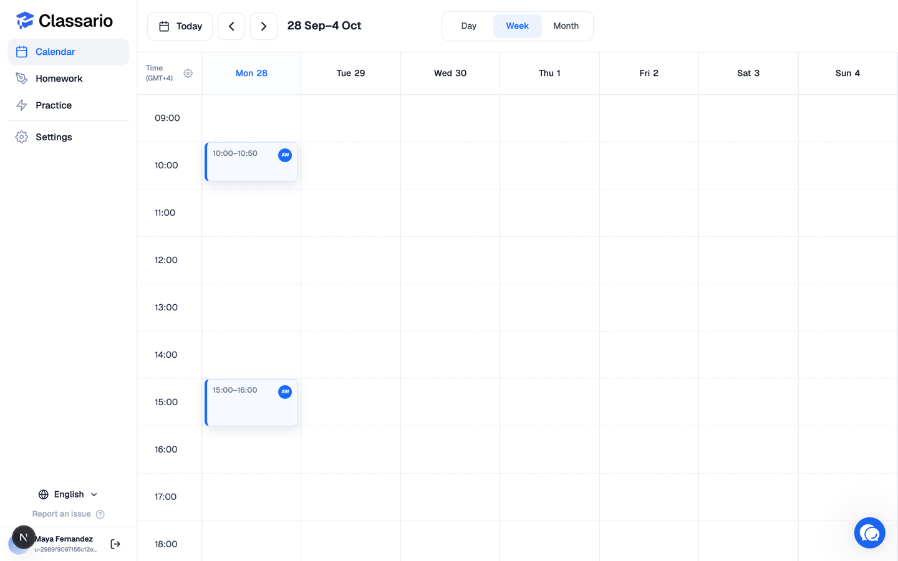Open the Practice section

pos(69,105)
